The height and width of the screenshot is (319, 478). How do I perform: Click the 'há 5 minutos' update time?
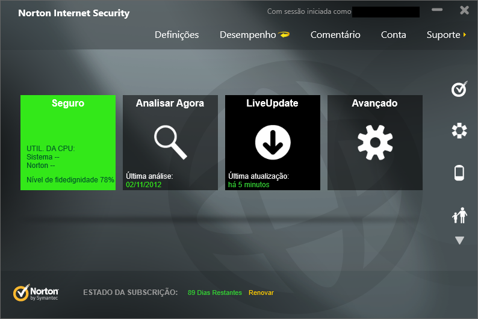pyautogui.click(x=249, y=184)
